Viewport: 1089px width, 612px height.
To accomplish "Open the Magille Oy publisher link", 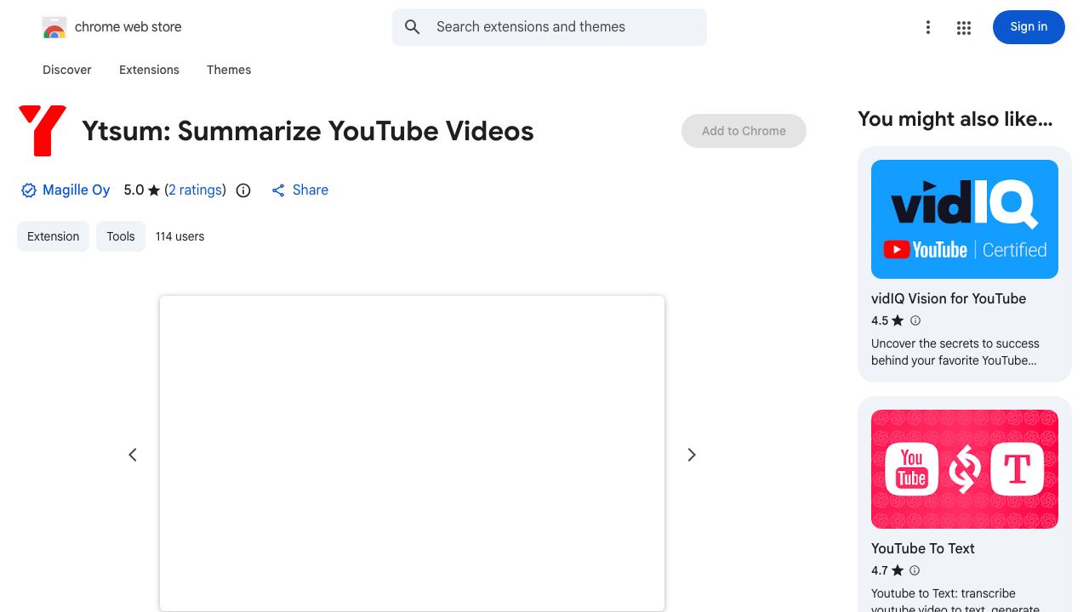I will [x=77, y=190].
